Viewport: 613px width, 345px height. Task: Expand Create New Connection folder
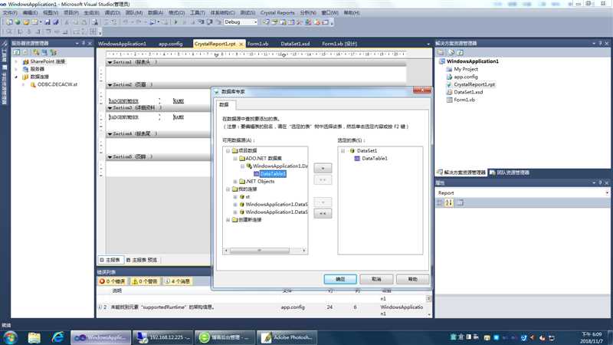228,220
